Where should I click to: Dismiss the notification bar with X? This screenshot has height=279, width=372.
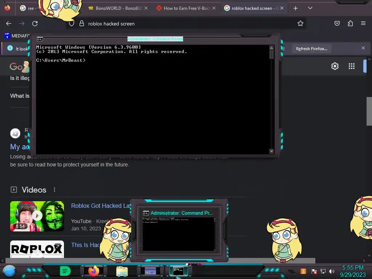(x=363, y=48)
